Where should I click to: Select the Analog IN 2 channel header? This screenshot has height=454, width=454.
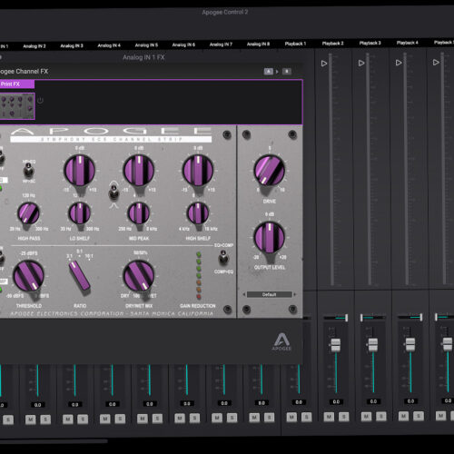(x=35, y=46)
